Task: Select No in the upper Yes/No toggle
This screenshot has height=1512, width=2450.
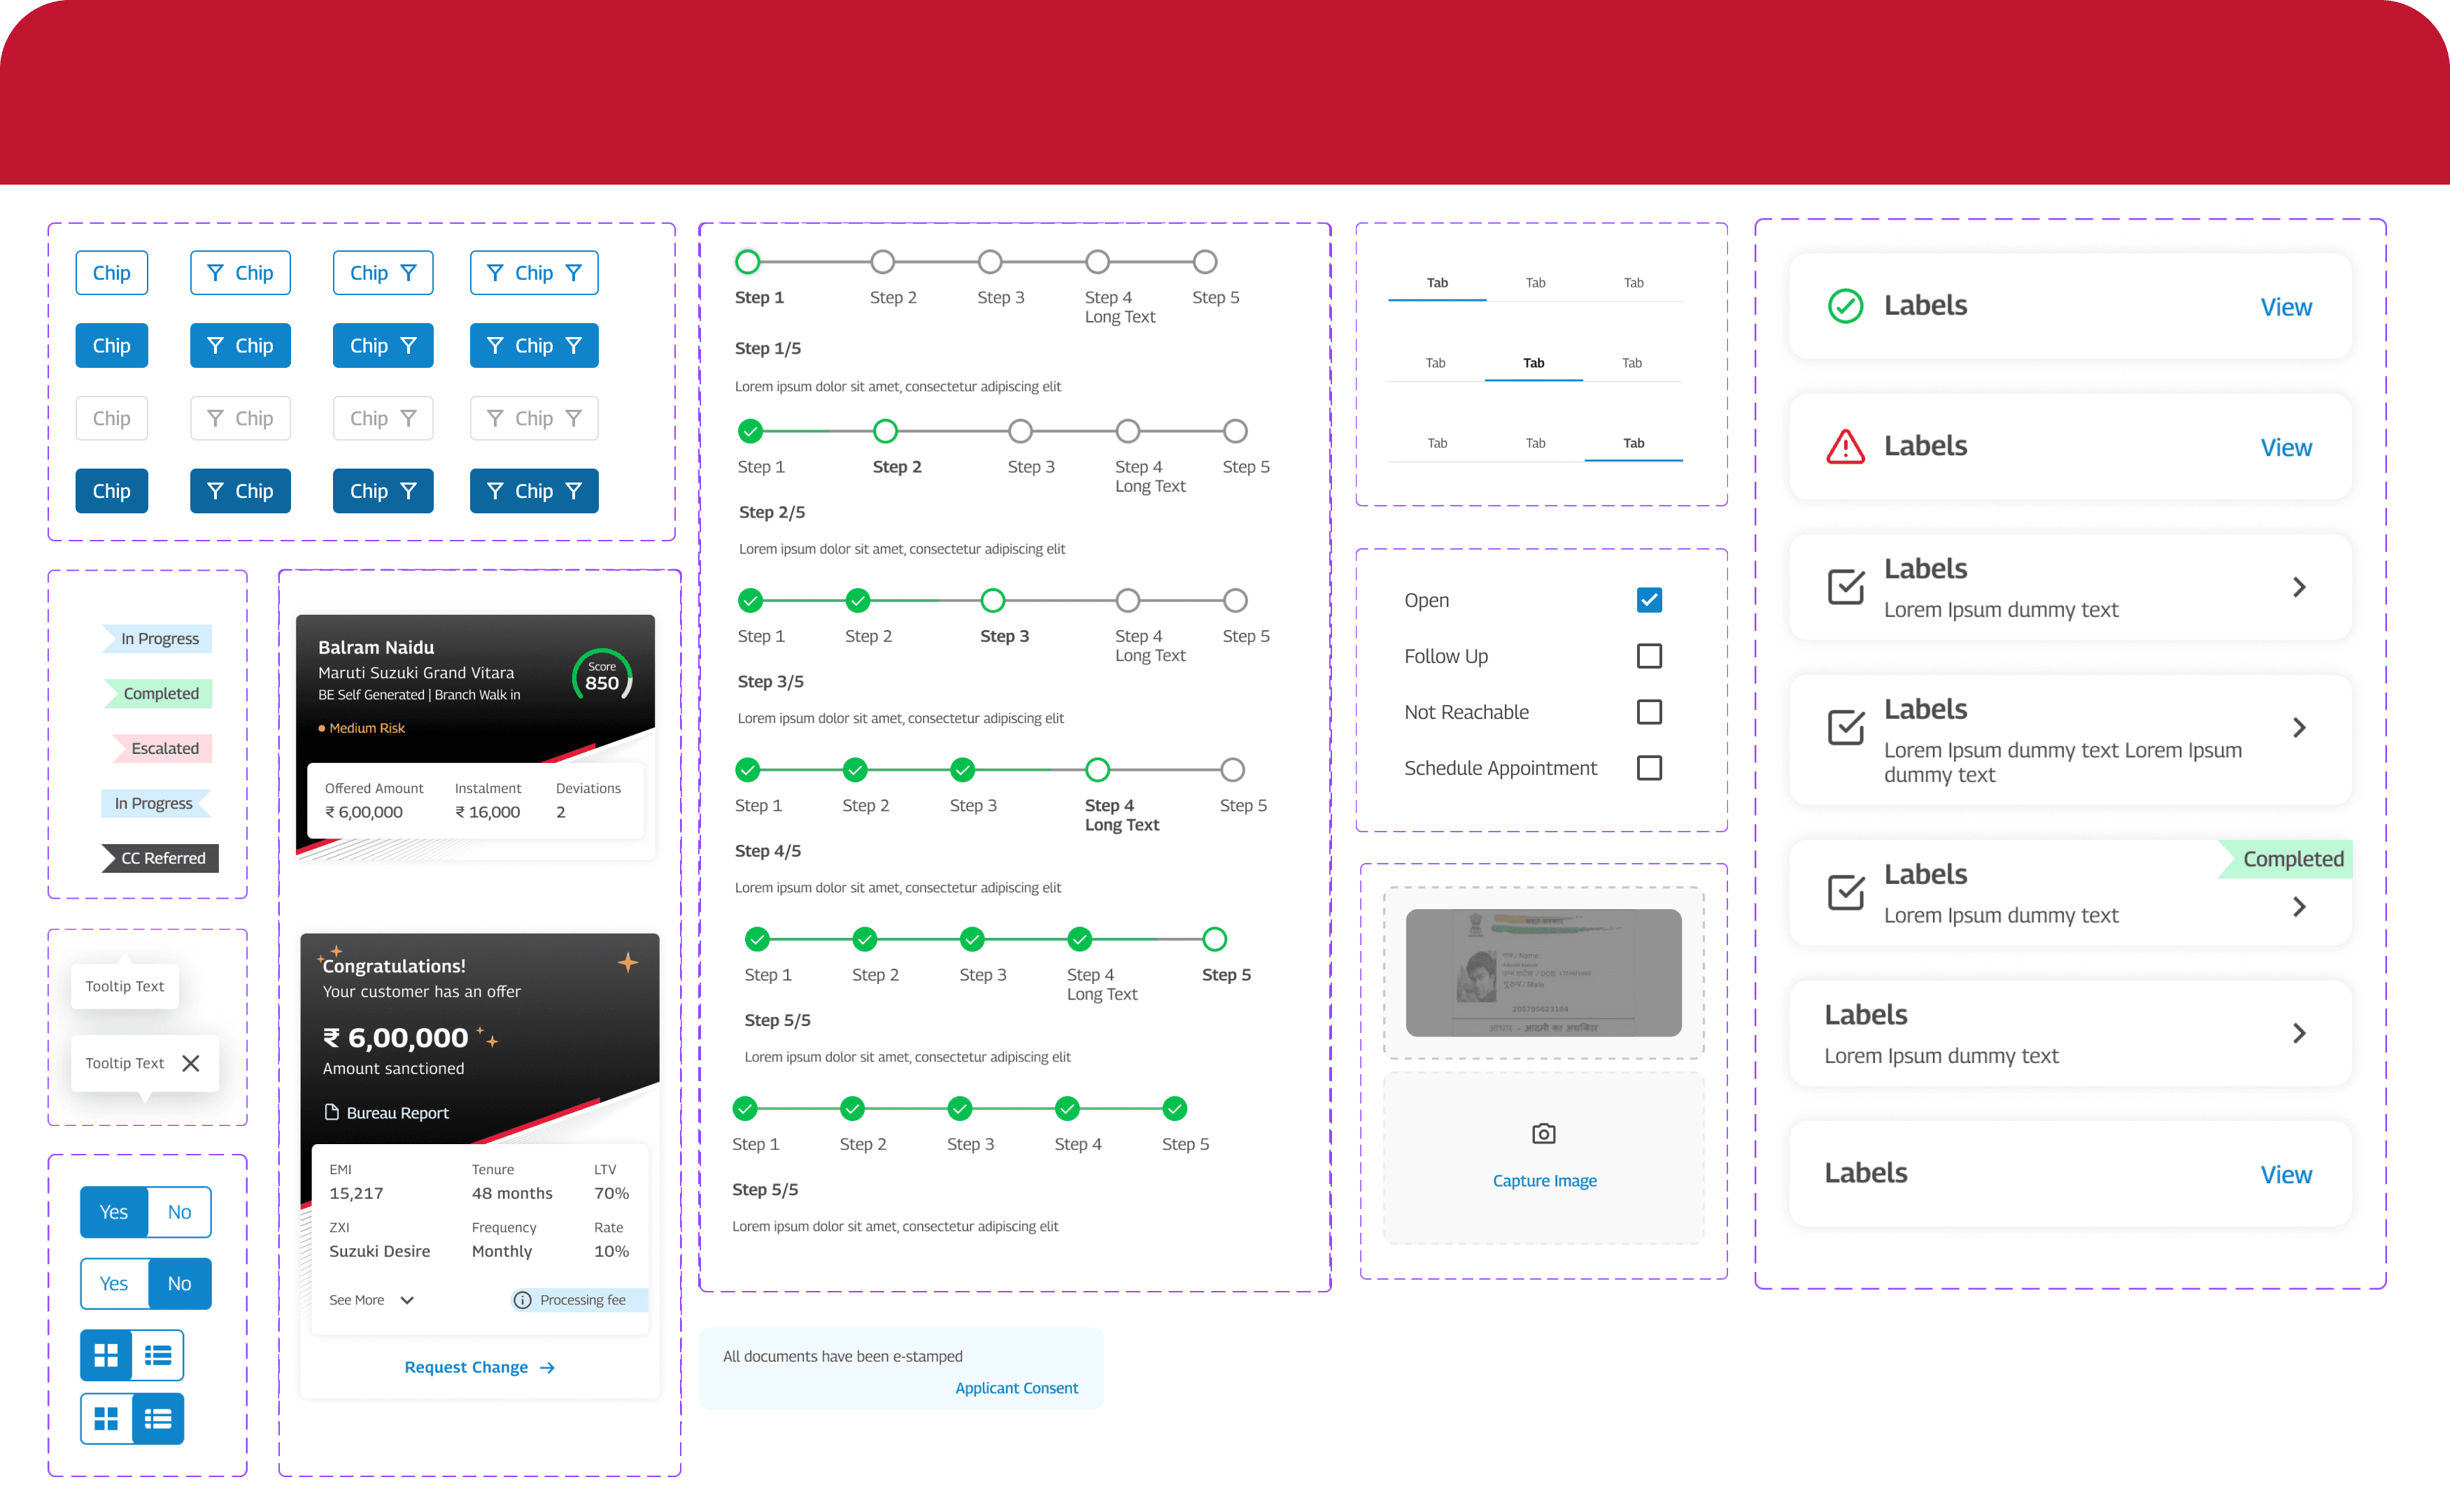Action: click(x=179, y=1212)
